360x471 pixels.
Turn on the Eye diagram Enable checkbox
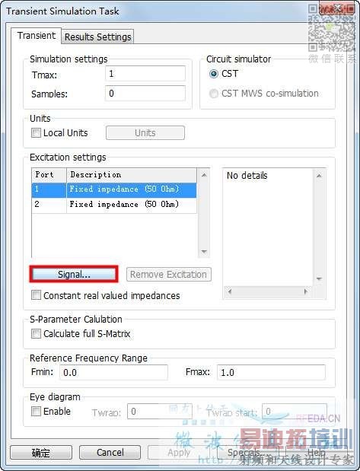tap(36, 411)
